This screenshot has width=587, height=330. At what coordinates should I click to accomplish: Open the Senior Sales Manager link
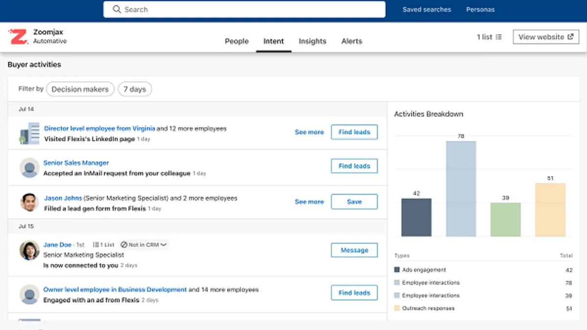(x=76, y=163)
